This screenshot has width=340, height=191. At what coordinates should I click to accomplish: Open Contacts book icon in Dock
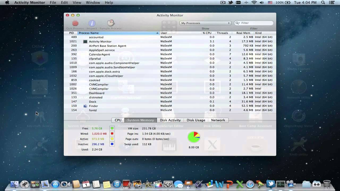(76, 184)
